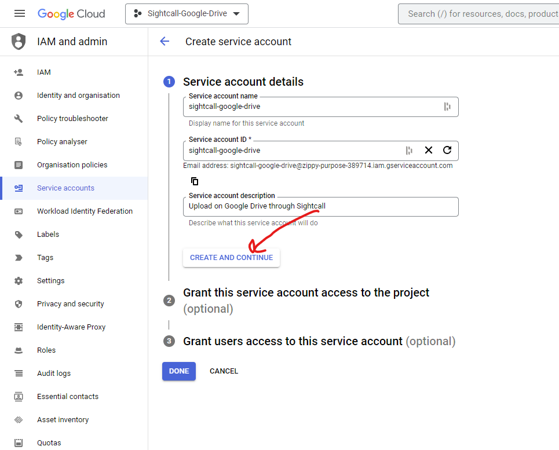
Task: Edit the Service account ID field
Action: pos(320,151)
